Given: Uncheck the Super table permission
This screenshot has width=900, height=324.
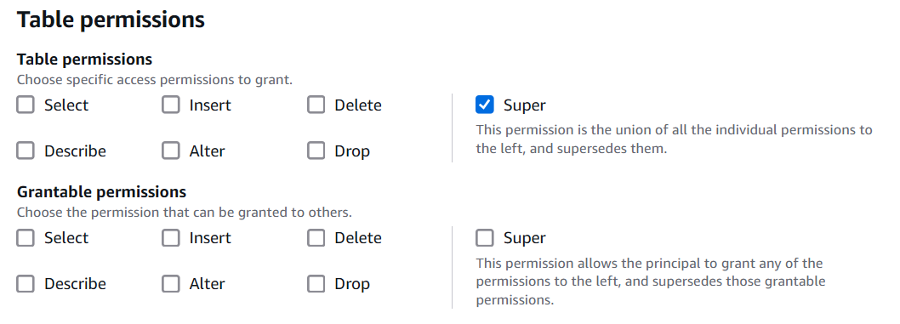Looking at the screenshot, I should tap(484, 105).
